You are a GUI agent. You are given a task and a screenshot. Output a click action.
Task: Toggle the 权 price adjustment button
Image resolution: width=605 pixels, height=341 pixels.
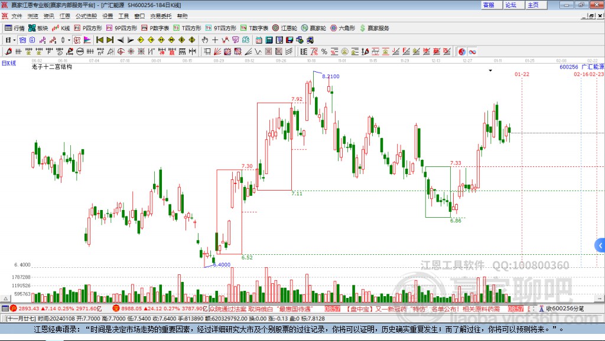coord(77,40)
